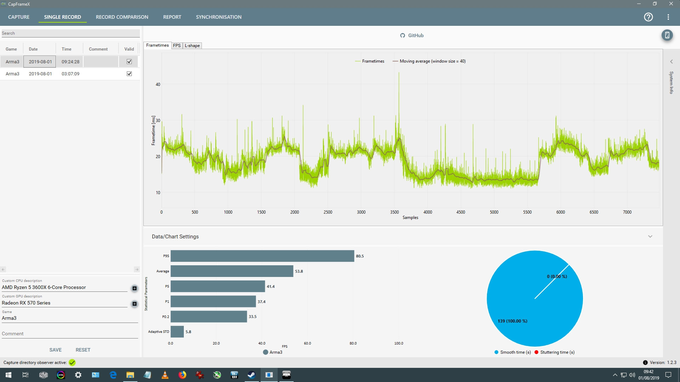Open the help question mark icon

click(648, 17)
